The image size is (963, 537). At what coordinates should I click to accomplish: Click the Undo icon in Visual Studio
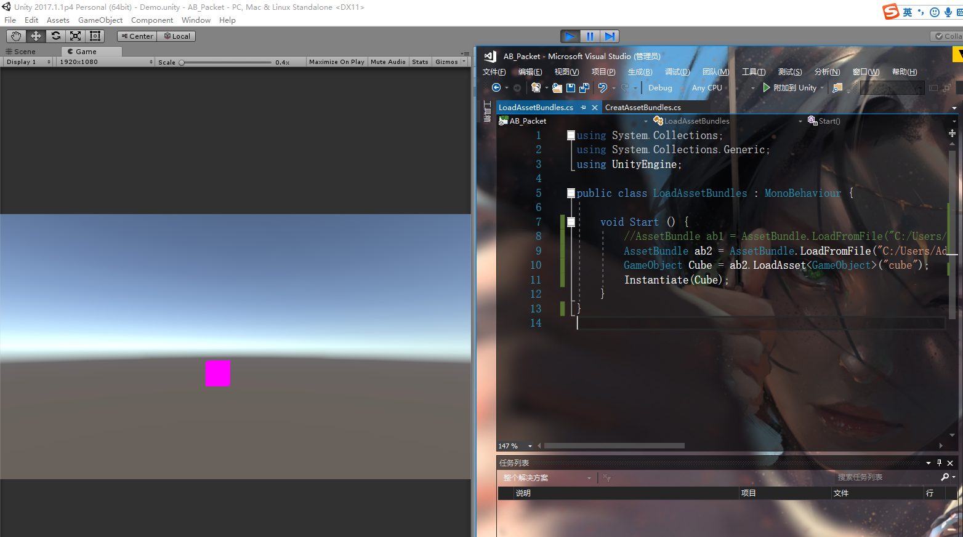[603, 88]
